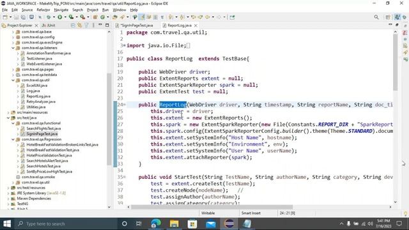Minimize the Project Explorer panel
The image size is (409, 230).
pos(100,25)
